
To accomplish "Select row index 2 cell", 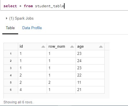I will tap(11, 61).
